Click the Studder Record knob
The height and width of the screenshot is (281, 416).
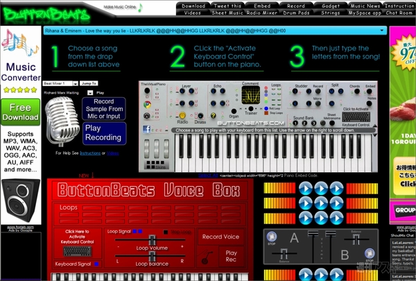[x=318, y=91]
